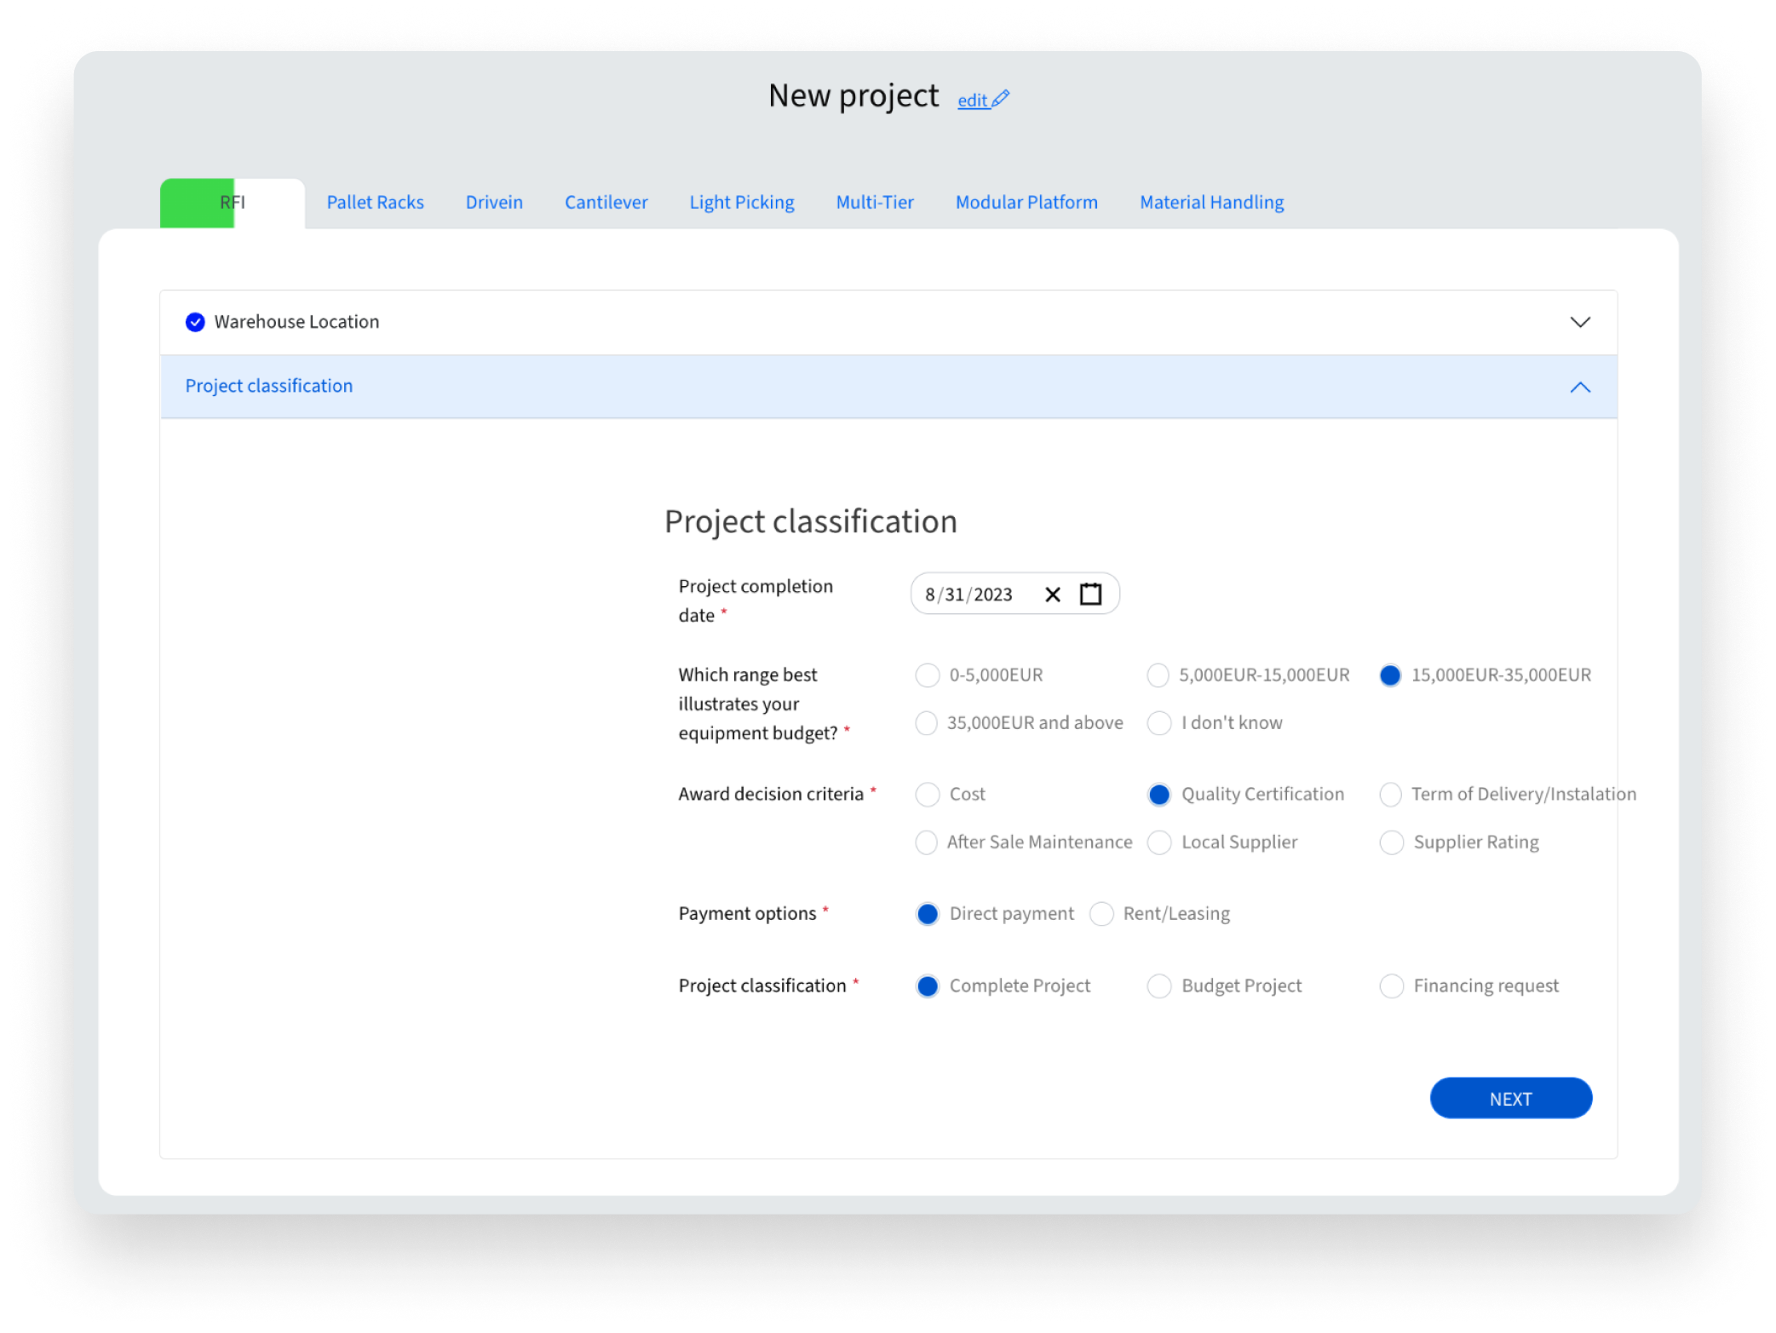Click the Project classification accordion header
The image size is (1776, 1333).
(x=888, y=387)
